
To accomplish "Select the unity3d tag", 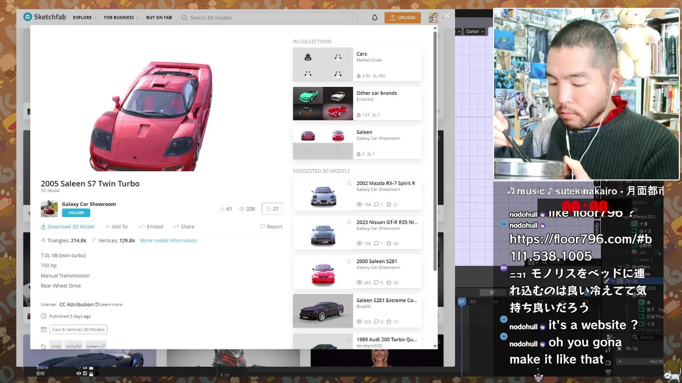I will pyautogui.click(x=74, y=346).
